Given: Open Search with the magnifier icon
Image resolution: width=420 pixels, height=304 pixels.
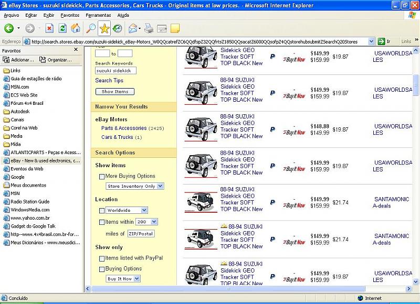Looking at the screenshot, I should pos(91,28).
